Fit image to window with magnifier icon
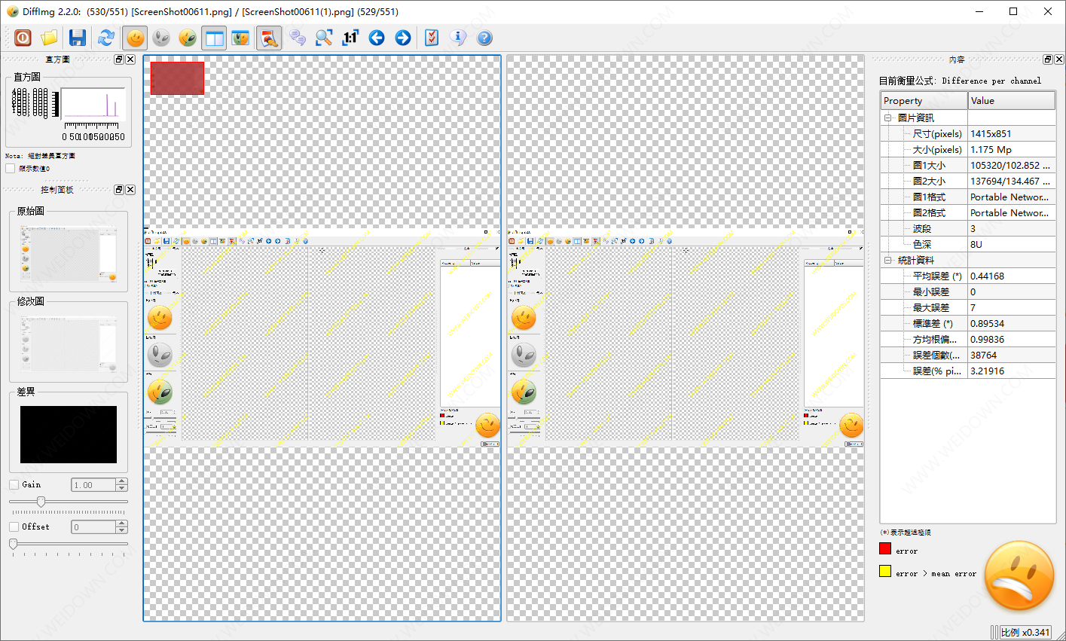The image size is (1066, 641). tap(324, 38)
